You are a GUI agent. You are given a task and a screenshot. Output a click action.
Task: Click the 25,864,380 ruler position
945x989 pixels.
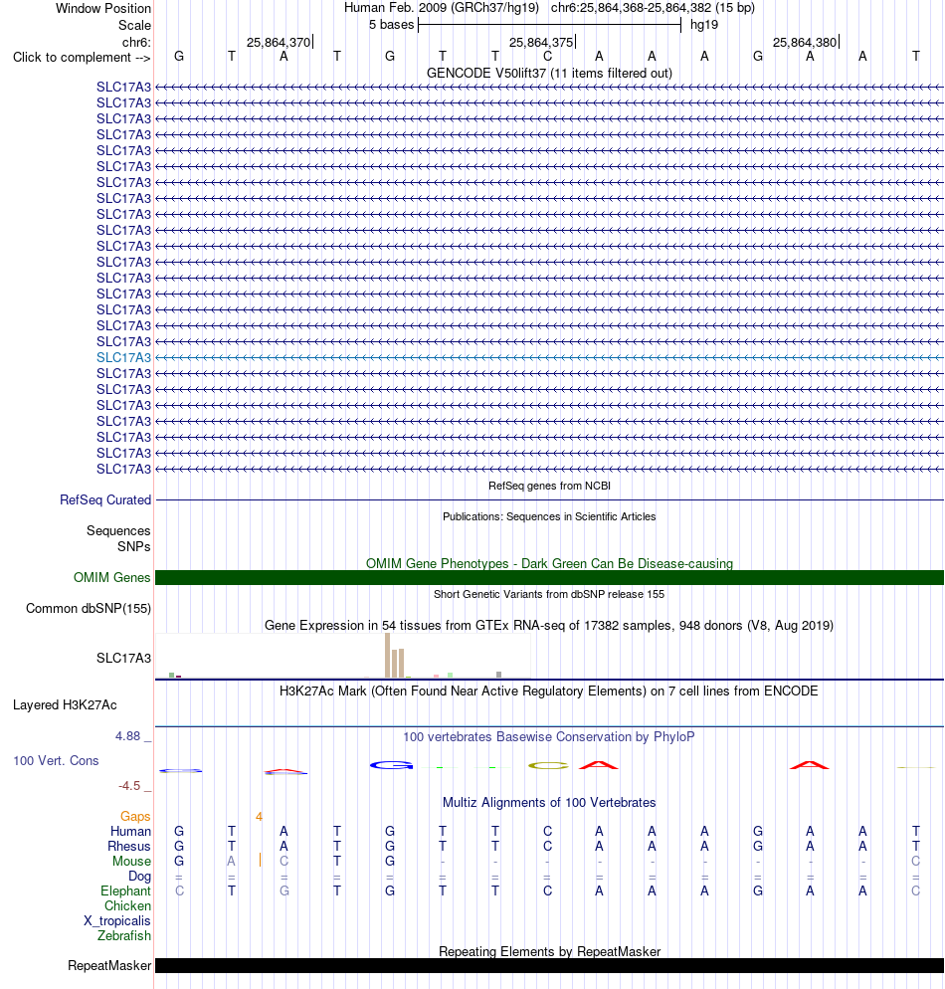(x=805, y=42)
